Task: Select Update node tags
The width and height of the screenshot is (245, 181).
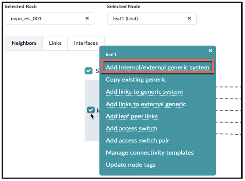Action: click(130, 165)
